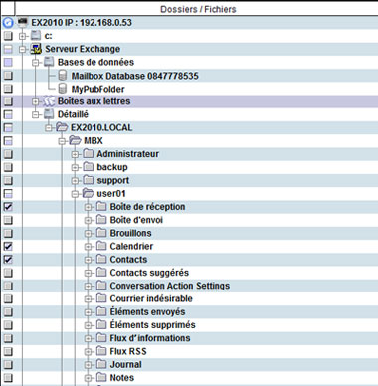
Task: Select the Journal tree row
Action: (189, 364)
